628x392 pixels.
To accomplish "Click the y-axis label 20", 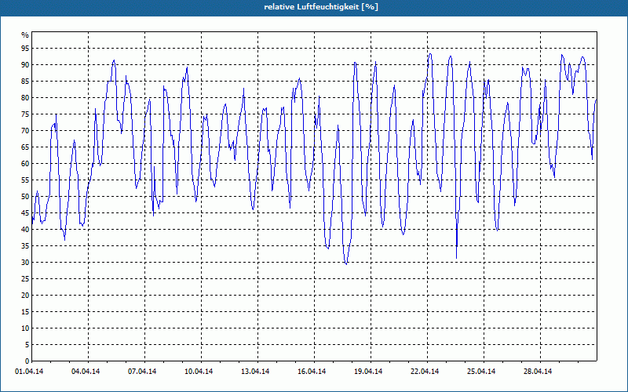I will (25, 296).
